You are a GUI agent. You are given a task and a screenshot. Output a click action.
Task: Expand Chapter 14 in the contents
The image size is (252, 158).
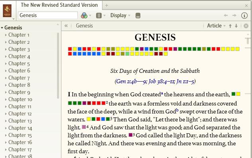coord(6,128)
